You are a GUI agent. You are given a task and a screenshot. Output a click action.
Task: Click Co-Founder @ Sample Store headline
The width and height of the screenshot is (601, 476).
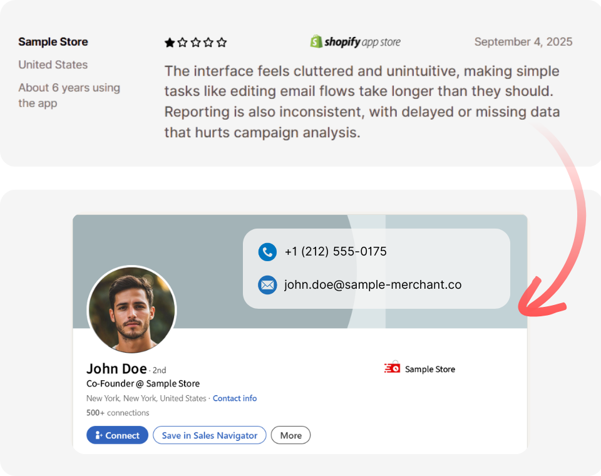pyautogui.click(x=143, y=383)
